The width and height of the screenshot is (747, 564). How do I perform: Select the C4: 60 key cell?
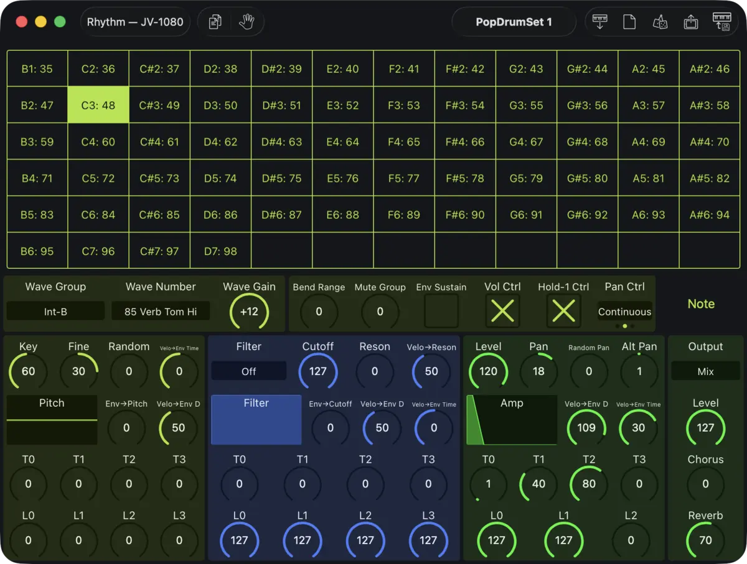(x=98, y=142)
